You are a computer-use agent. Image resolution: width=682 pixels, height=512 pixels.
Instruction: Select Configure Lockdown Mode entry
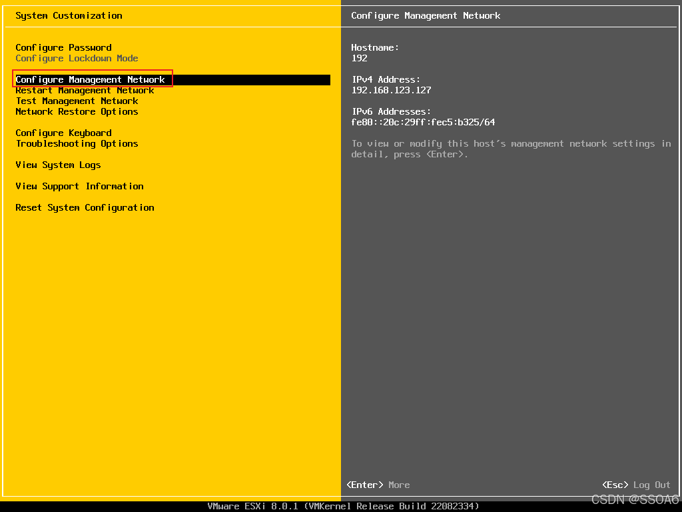77,59
